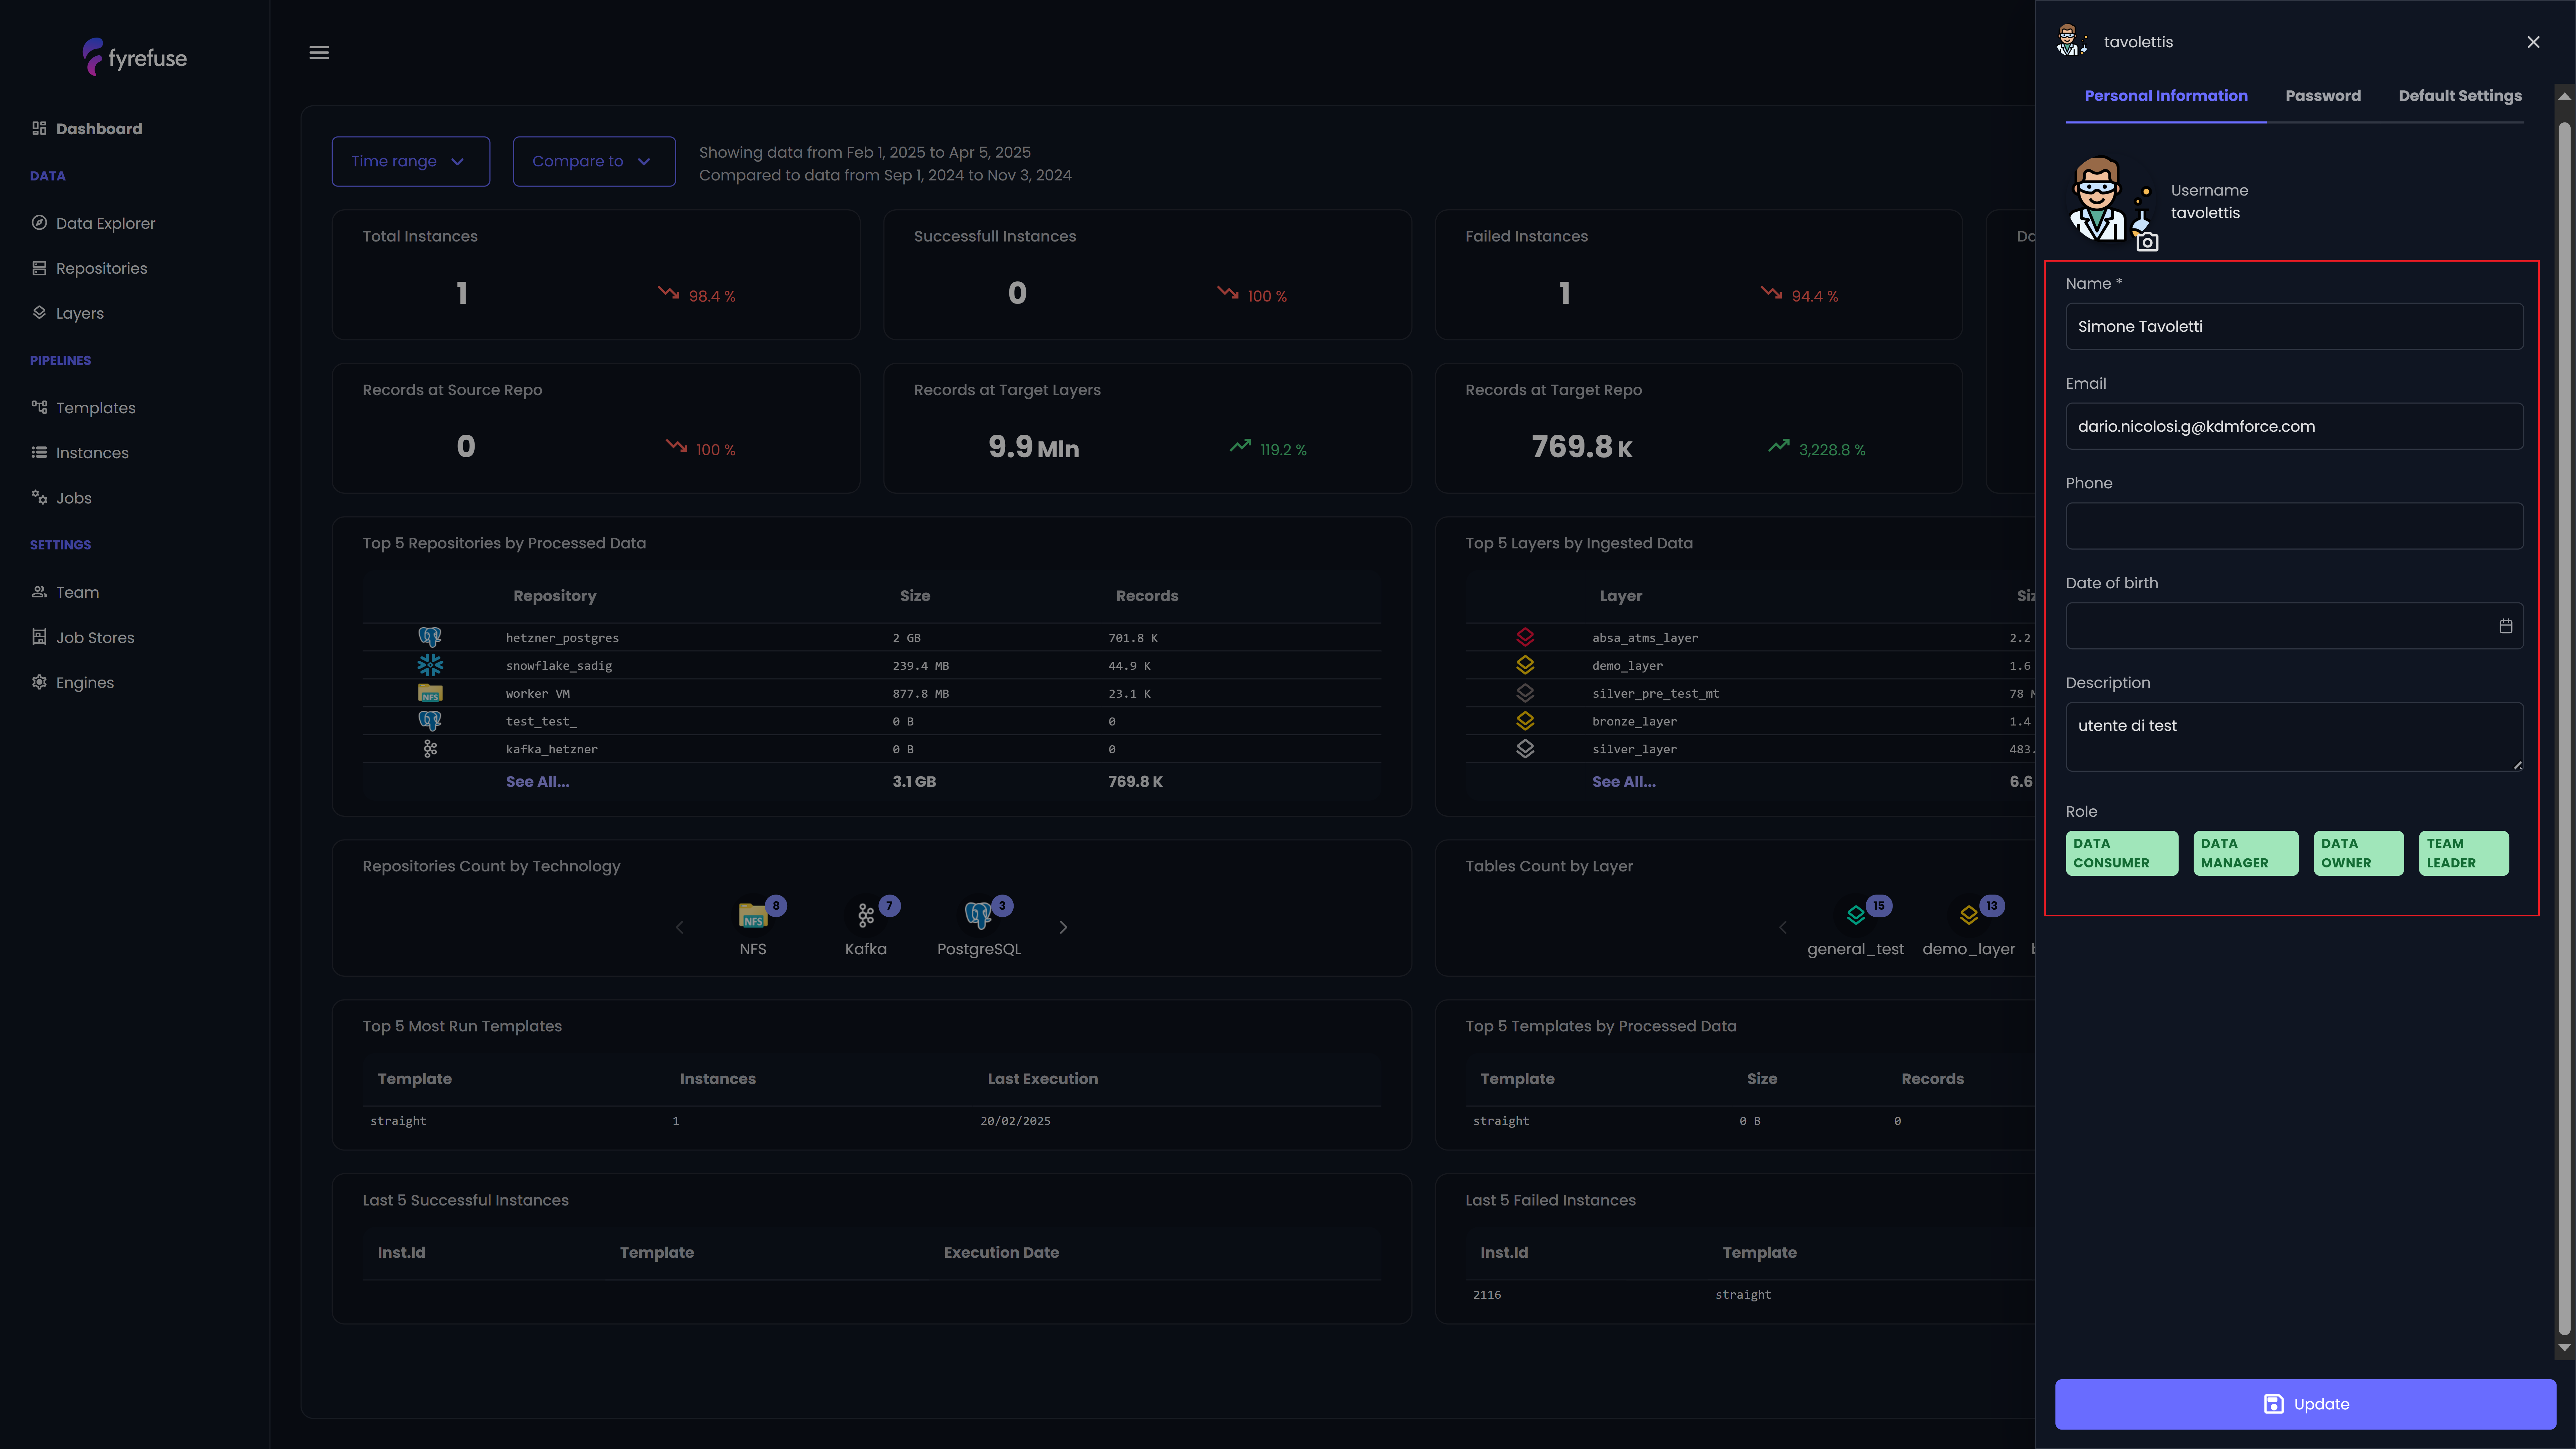This screenshot has width=2576, height=1449.
Task: Click See All in Top 5 Layers
Action: point(1624,782)
